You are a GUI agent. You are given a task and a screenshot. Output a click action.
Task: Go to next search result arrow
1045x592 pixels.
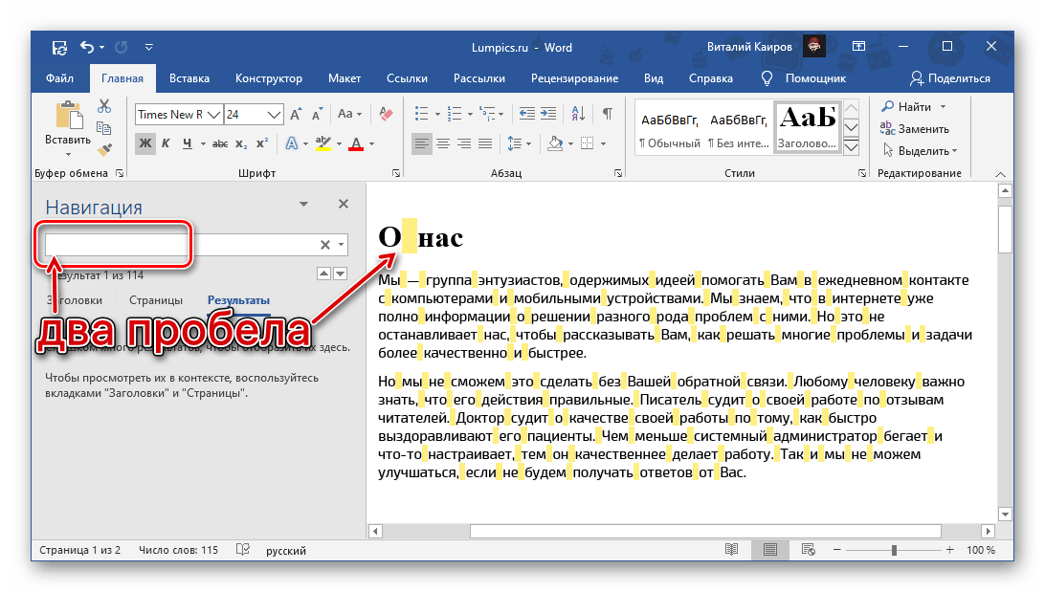point(341,274)
